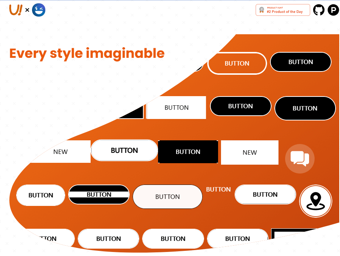Open the GitHub icon in the header
This screenshot has width=340, height=256.
click(x=319, y=10)
